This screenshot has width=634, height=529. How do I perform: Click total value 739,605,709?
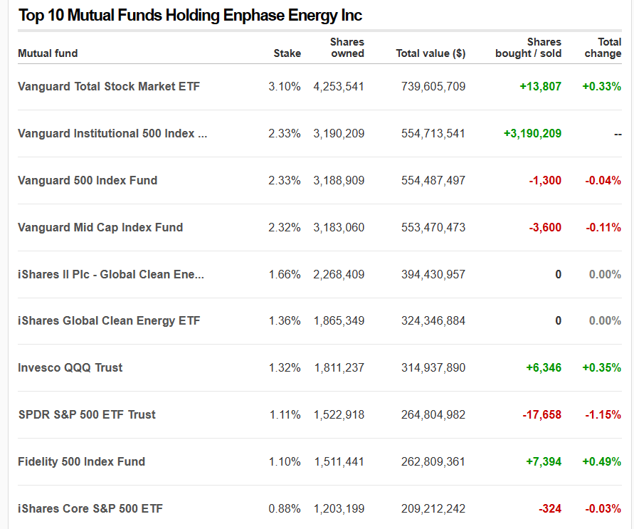pos(433,87)
